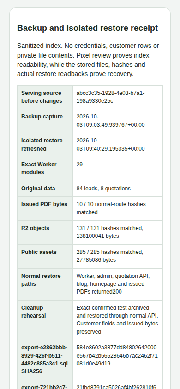Click the 'R2 objects' row label

[35, 228]
